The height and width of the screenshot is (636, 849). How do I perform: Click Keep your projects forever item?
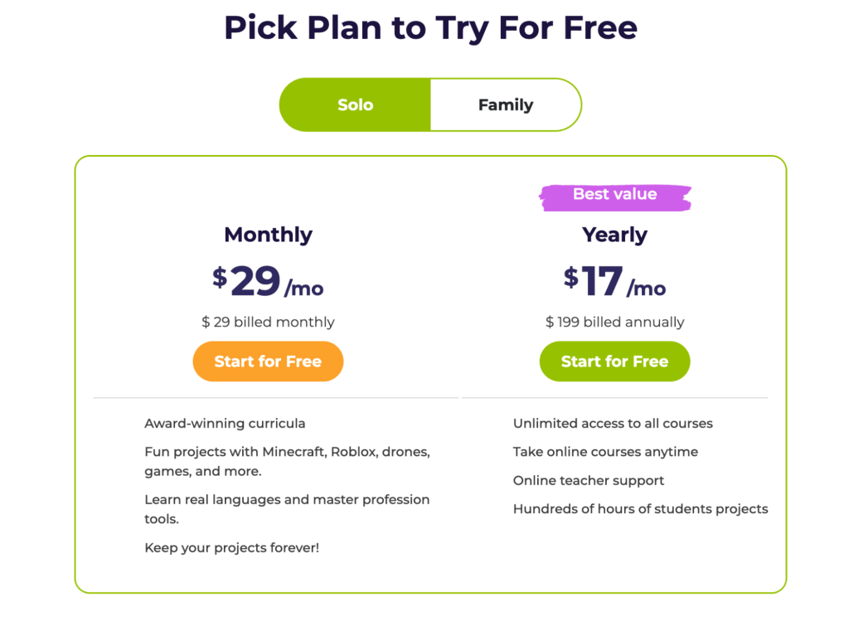click(x=232, y=547)
